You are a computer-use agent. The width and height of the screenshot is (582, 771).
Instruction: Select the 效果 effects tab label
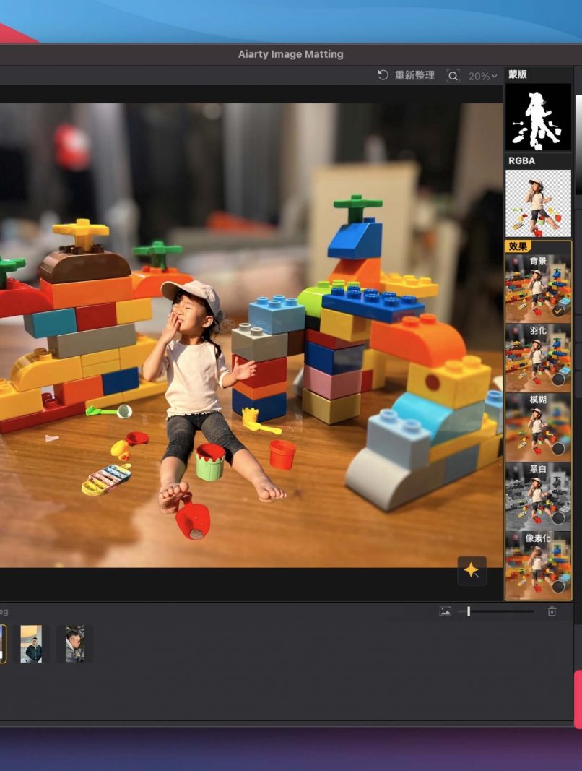coord(518,246)
